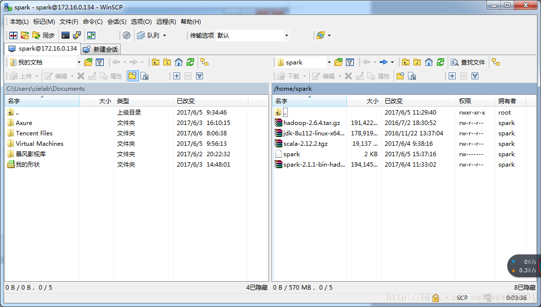Sort local files by 类型 column

[x=143, y=101]
